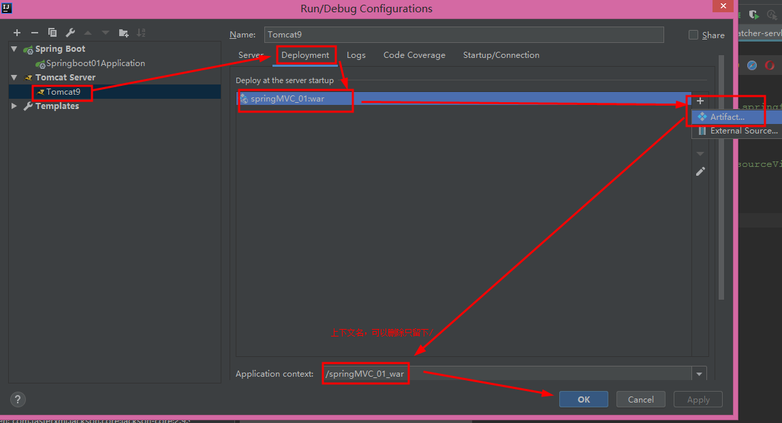The image size is (782, 423).
Task: Open the Application context dropdown arrow
Action: 699,374
